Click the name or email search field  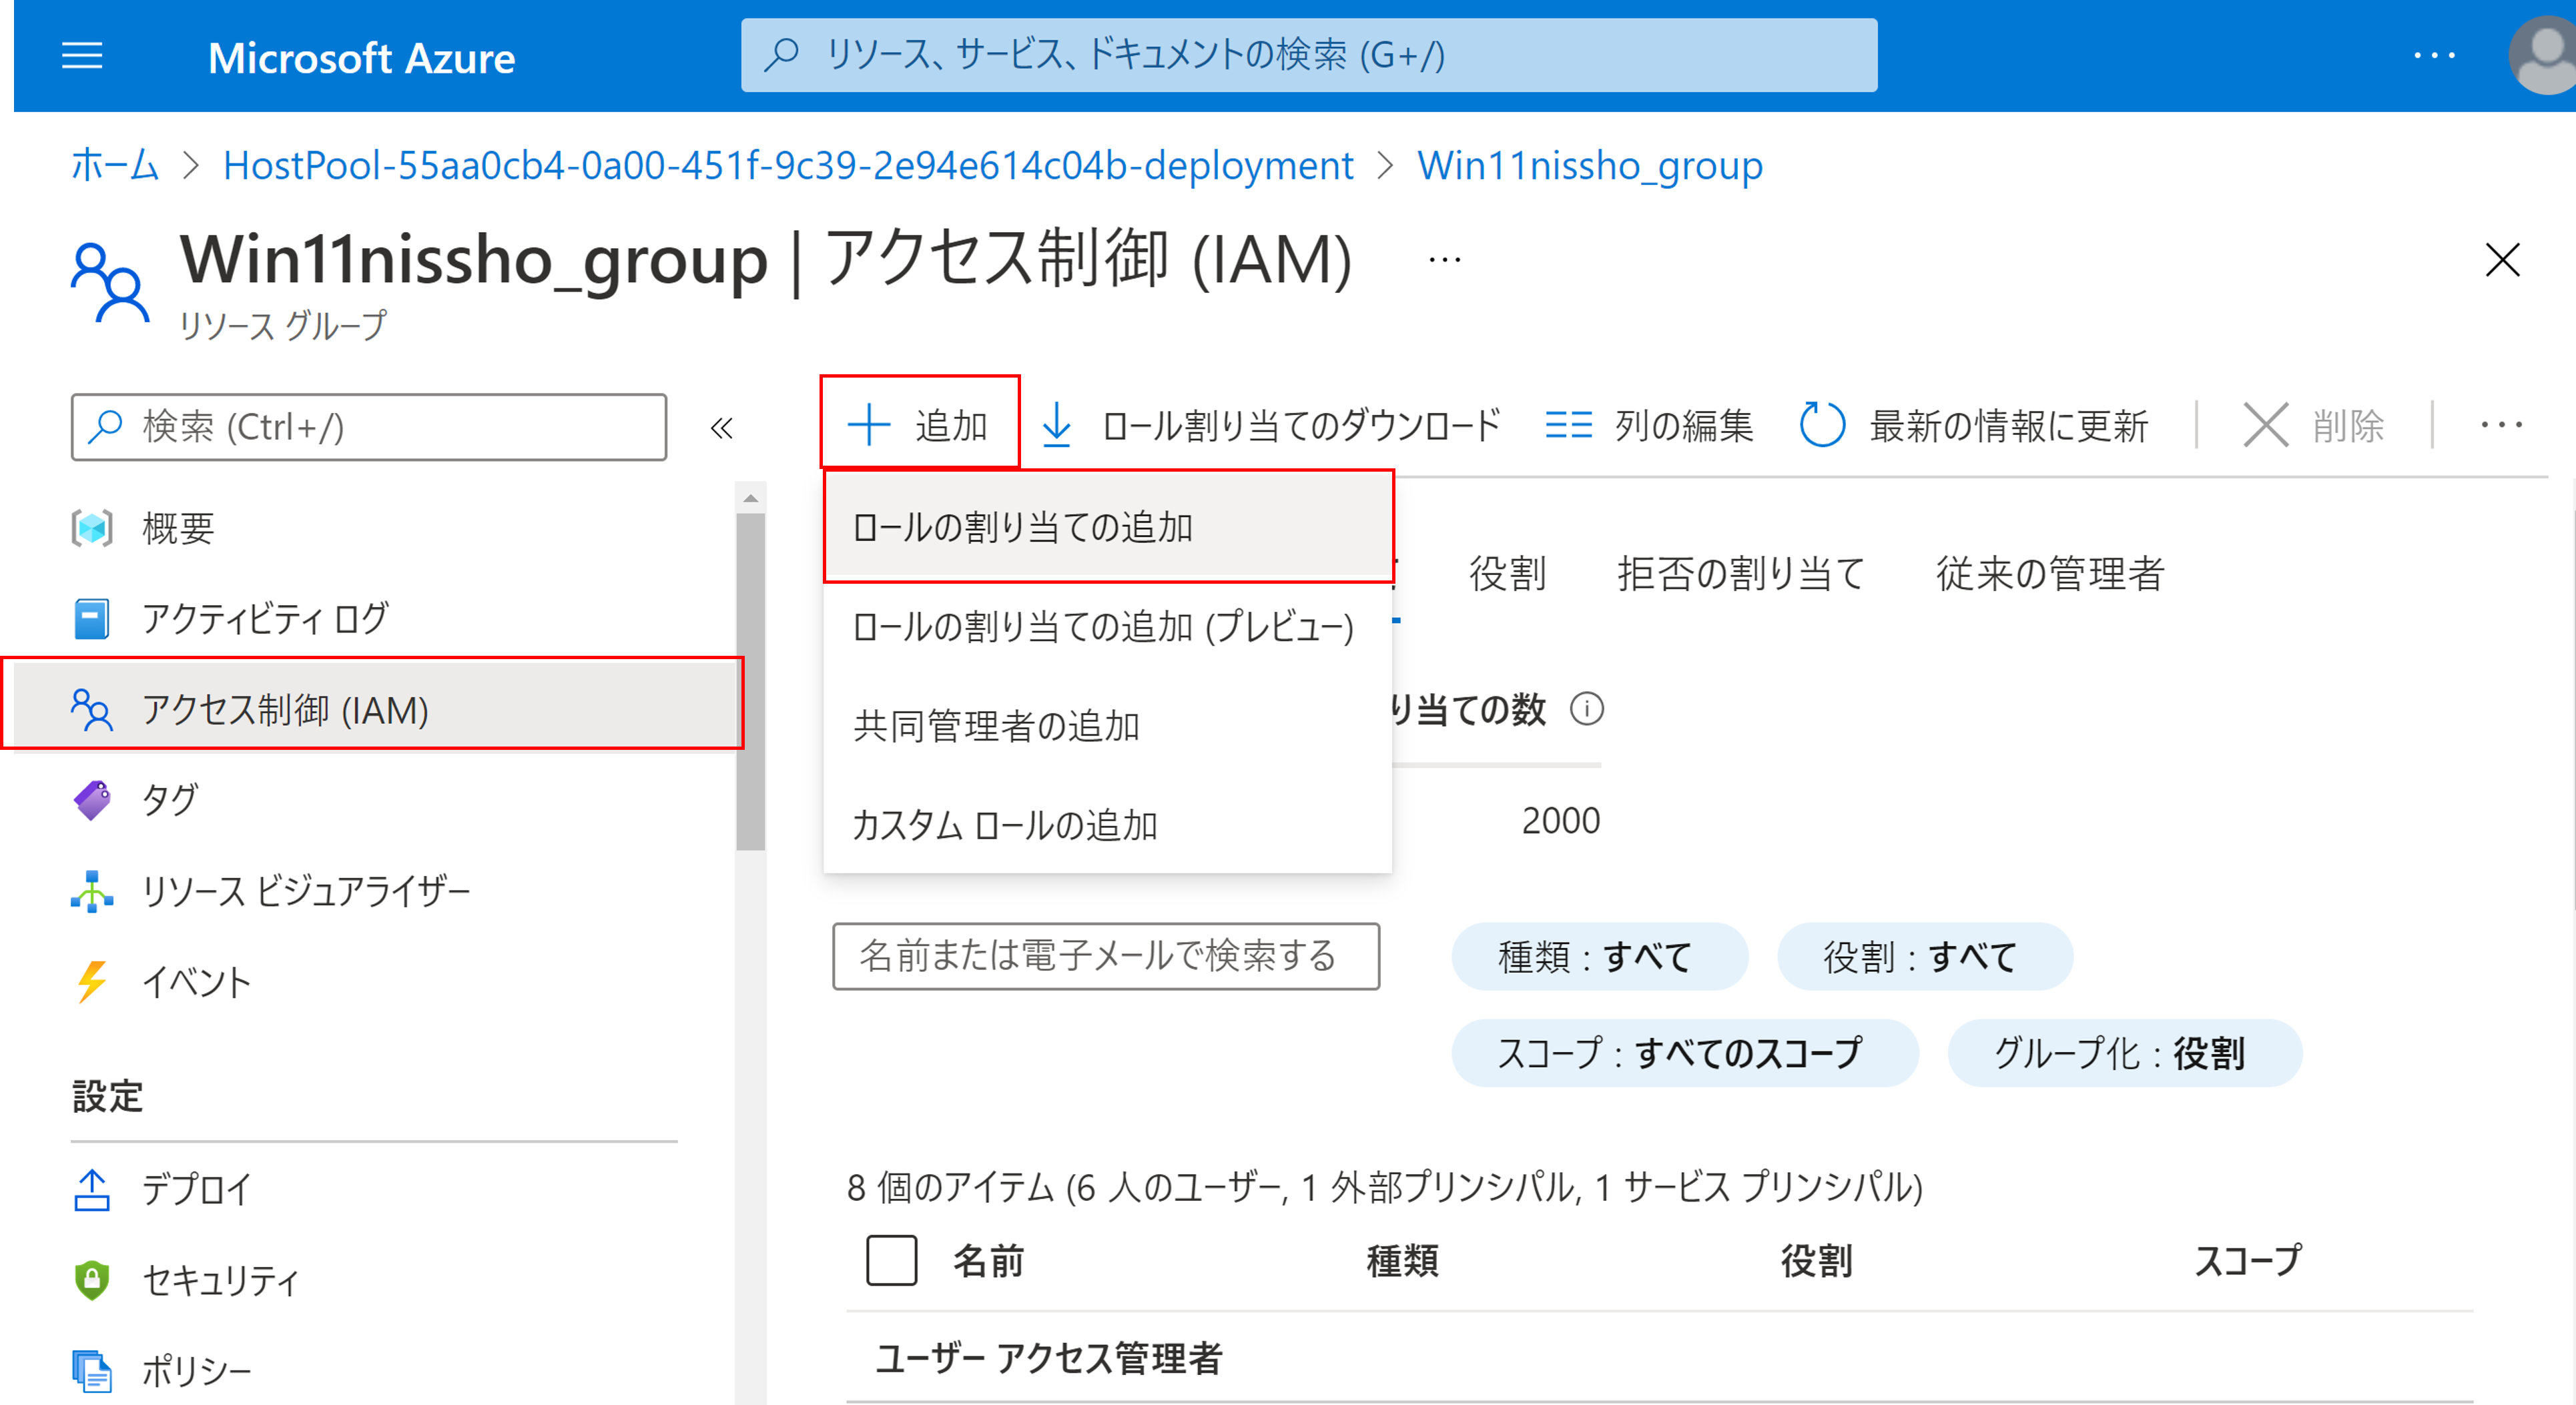[1105, 956]
